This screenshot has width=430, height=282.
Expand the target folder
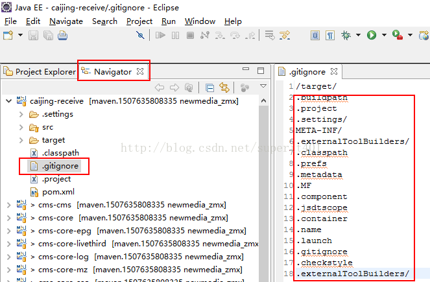pyautogui.click(x=21, y=140)
